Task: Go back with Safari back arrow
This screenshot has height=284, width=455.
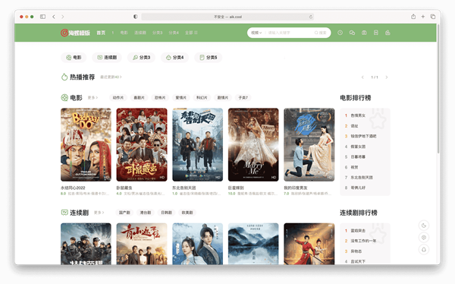Action: (54, 17)
